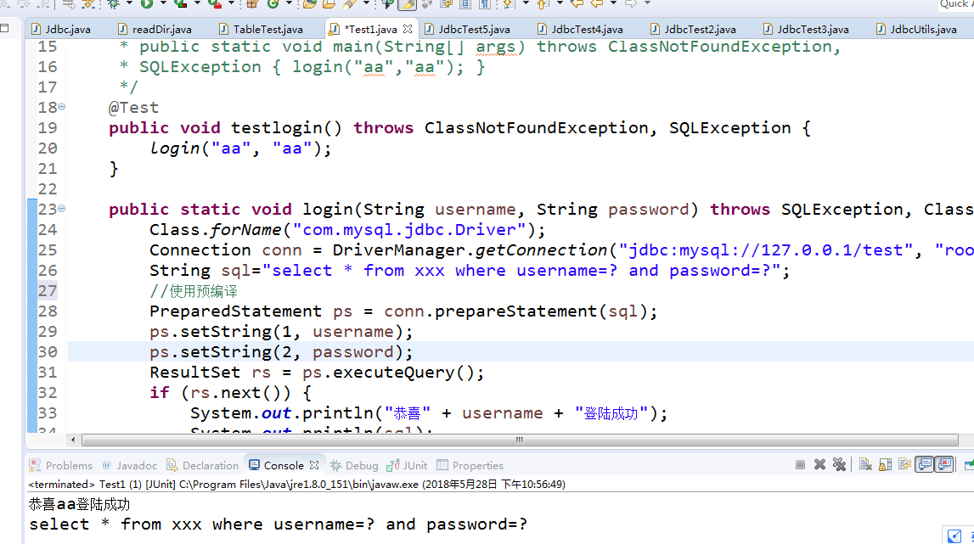
Task: Click Remove All Terminated Launches icon
Action: 839,464
